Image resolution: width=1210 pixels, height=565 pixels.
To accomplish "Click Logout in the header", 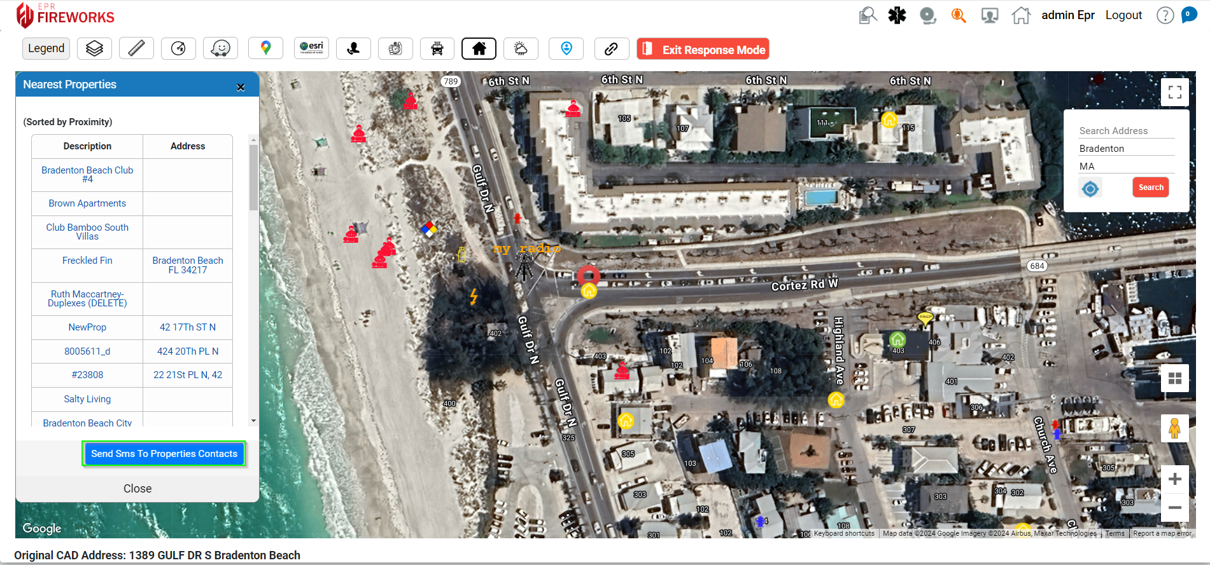I will point(1123,15).
